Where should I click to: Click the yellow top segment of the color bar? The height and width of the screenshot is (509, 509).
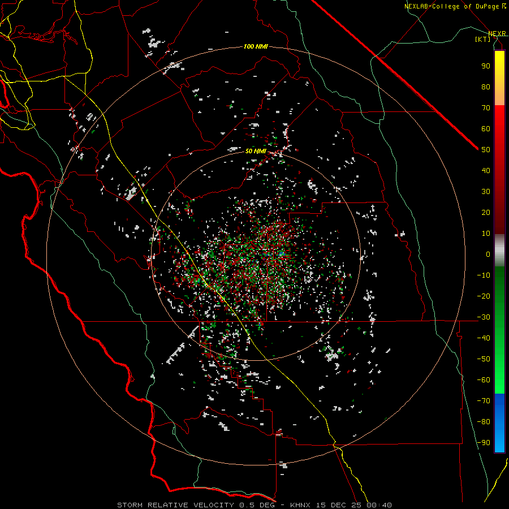pos(499,78)
